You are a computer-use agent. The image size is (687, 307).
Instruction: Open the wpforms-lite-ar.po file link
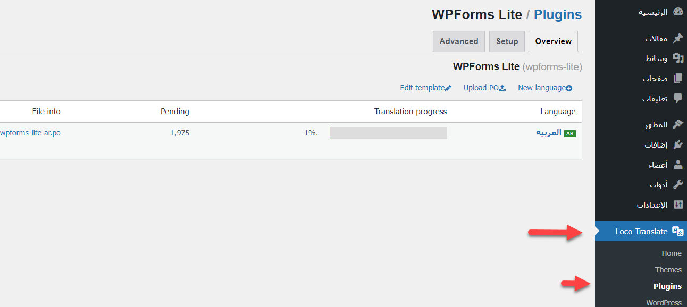(x=30, y=133)
